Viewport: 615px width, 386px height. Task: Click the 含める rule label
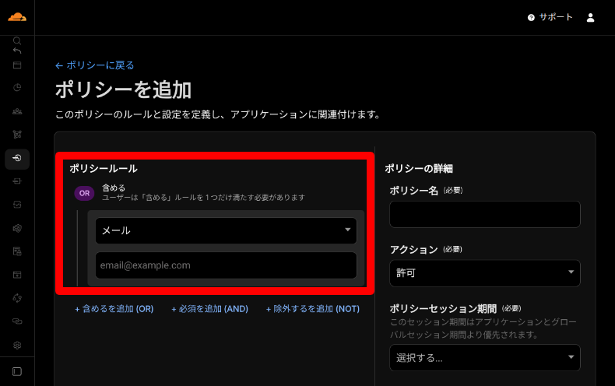coord(114,188)
